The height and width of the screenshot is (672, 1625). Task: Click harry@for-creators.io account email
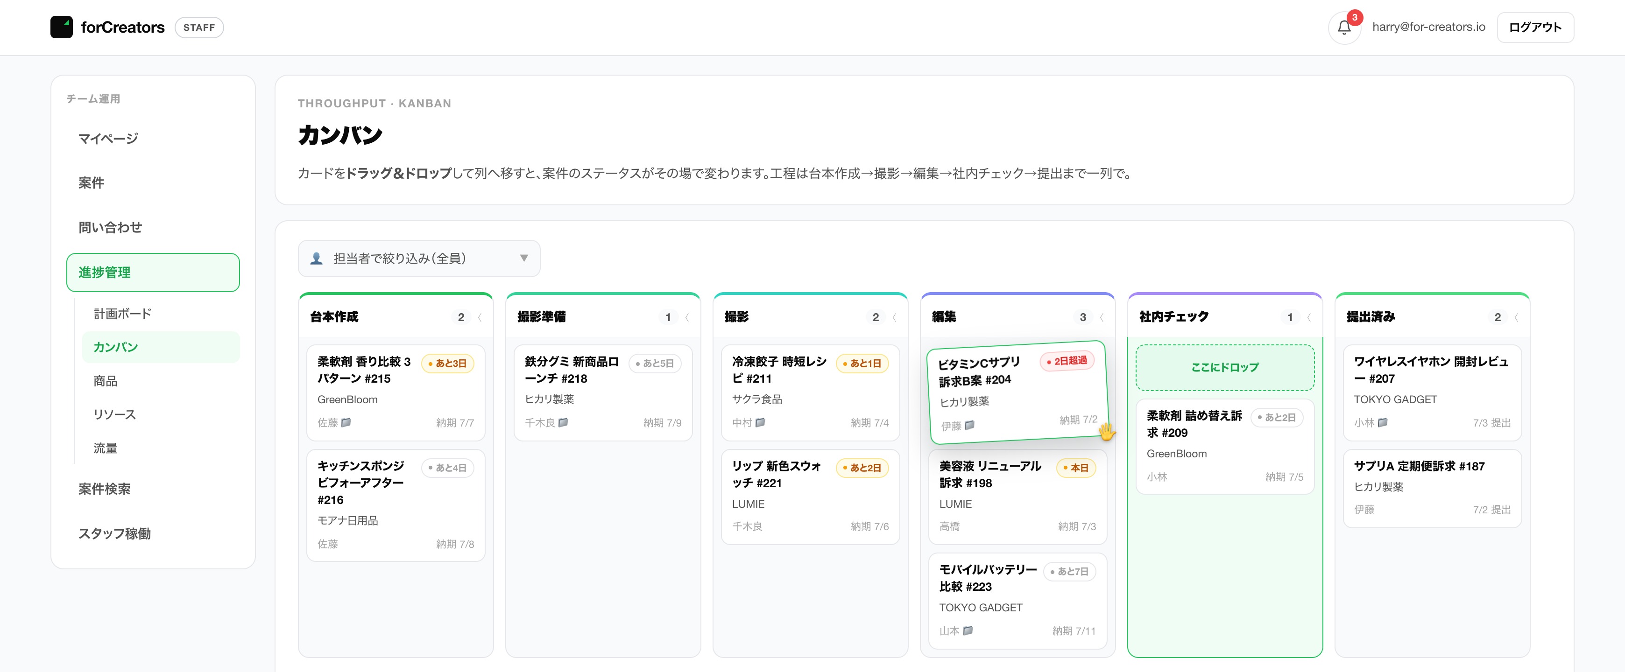(x=1428, y=27)
